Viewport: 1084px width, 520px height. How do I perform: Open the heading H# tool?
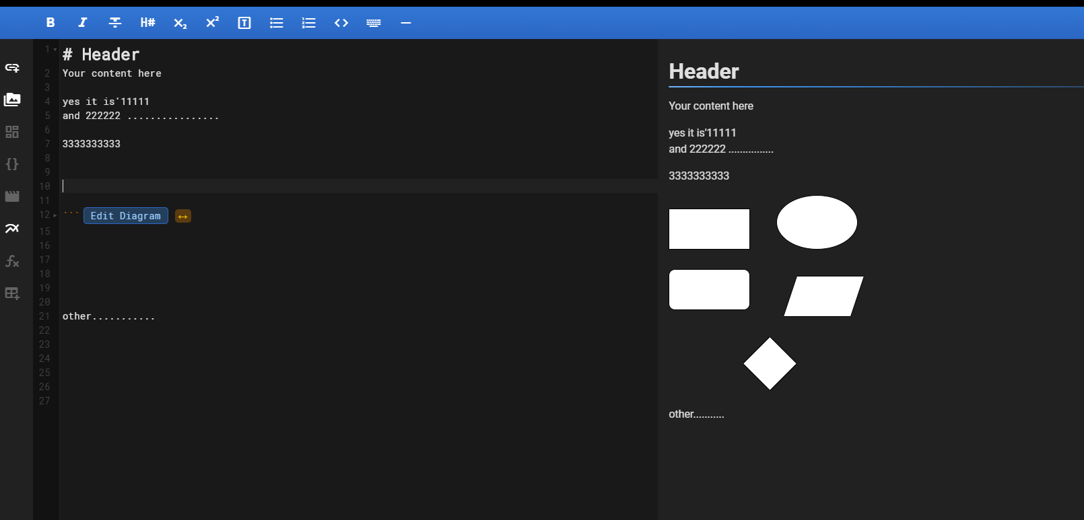pyautogui.click(x=147, y=23)
